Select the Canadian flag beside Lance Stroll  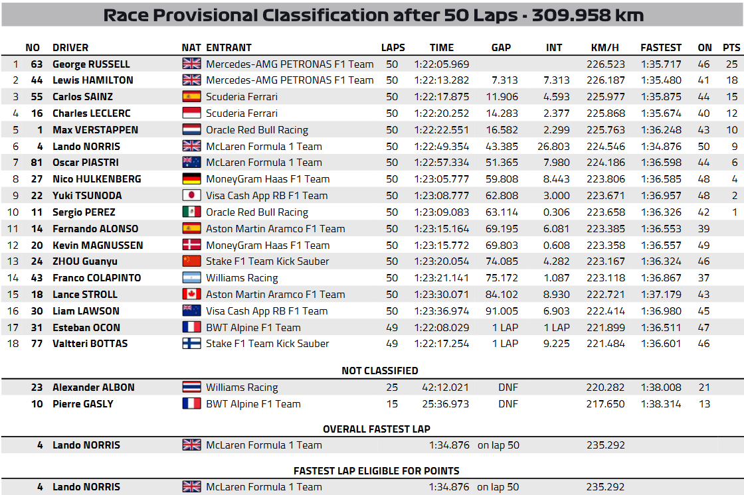pyautogui.click(x=191, y=295)
